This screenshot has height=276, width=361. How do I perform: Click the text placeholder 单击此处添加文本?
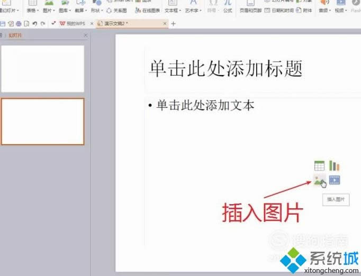[x=205, y=105]
